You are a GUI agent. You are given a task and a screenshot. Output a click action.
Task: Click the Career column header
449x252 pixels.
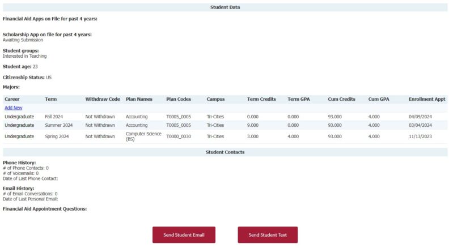click(12, 99)
